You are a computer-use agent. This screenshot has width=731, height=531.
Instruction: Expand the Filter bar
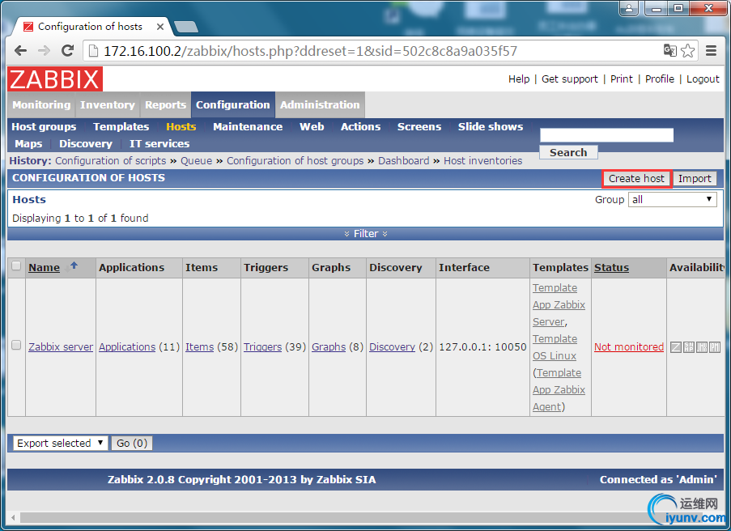pos(366,234)
